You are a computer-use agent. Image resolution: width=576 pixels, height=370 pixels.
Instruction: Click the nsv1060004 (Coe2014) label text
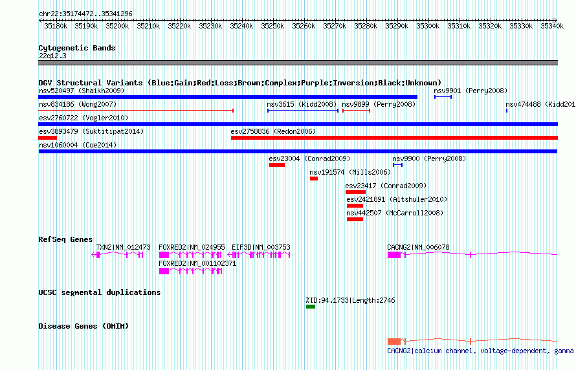(x=78, y=145)
